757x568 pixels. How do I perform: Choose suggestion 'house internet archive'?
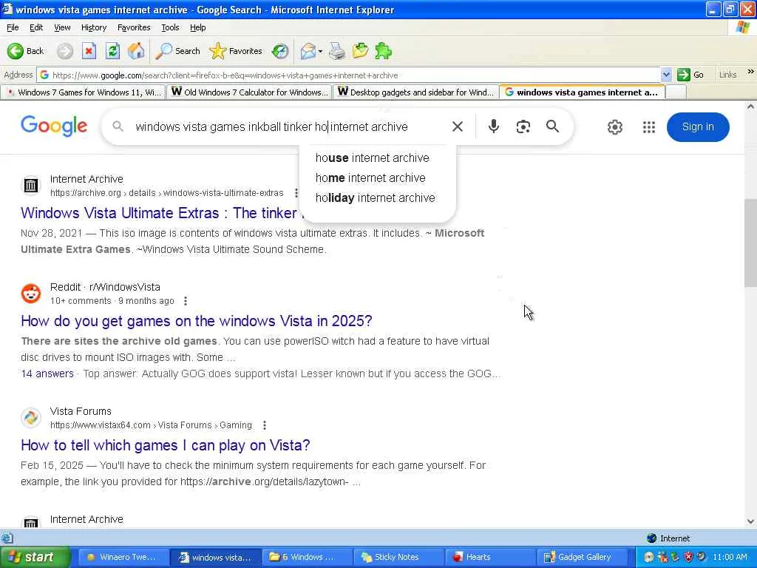click(373, 158)
